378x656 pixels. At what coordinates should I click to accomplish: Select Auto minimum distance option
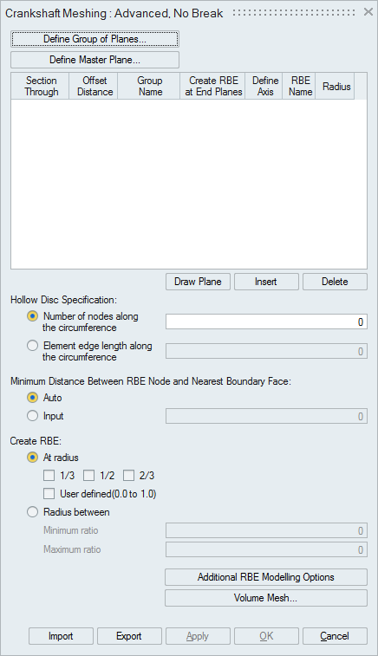pos(32,398)
